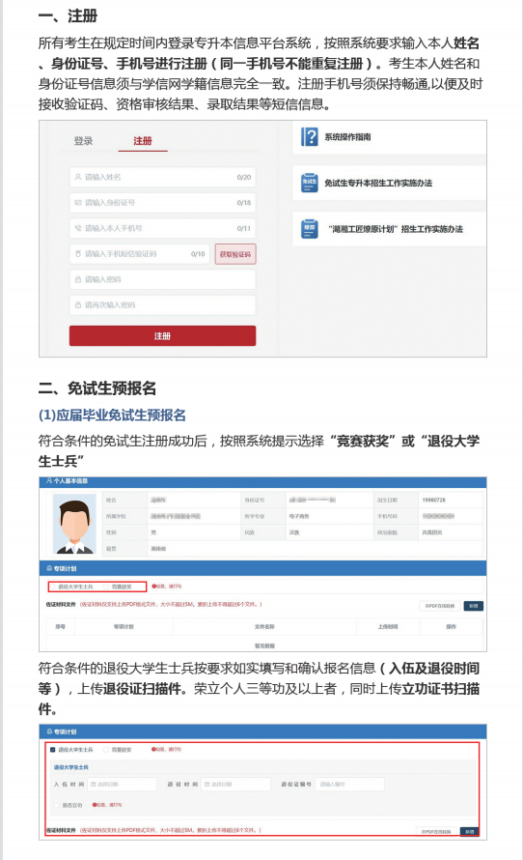Screen dimensions: 523x860
Task: Click the 专项计划 header icon below the profile table
Action: (x=49, y=568)
